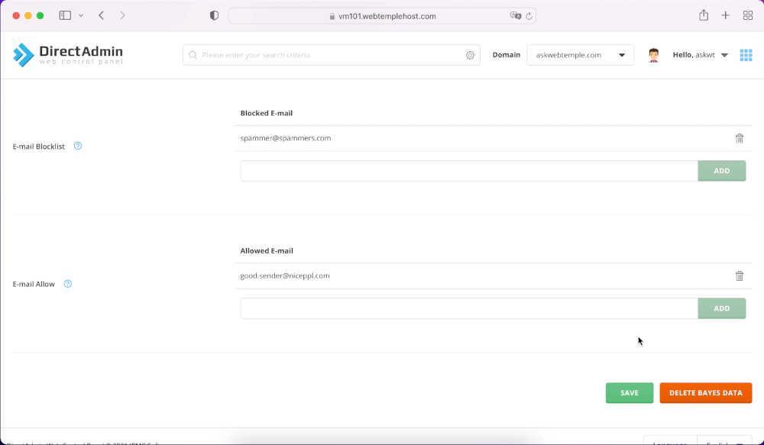The width and height of the screenshot is (764, 445).
Task: Click ADD button in E-mail Allow section
Action: click(x=722, y=308)
